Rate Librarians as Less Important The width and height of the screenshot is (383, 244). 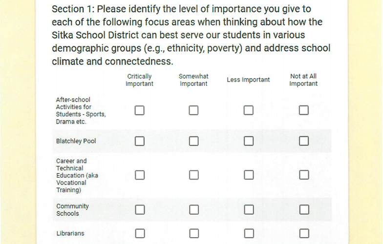(x=249, y=233)
